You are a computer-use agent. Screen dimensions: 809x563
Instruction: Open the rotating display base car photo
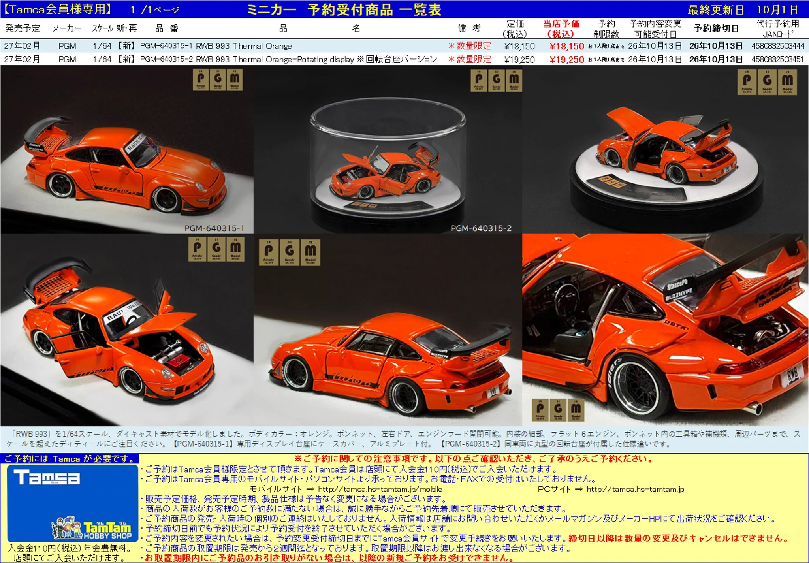click(x=665, y=149)
